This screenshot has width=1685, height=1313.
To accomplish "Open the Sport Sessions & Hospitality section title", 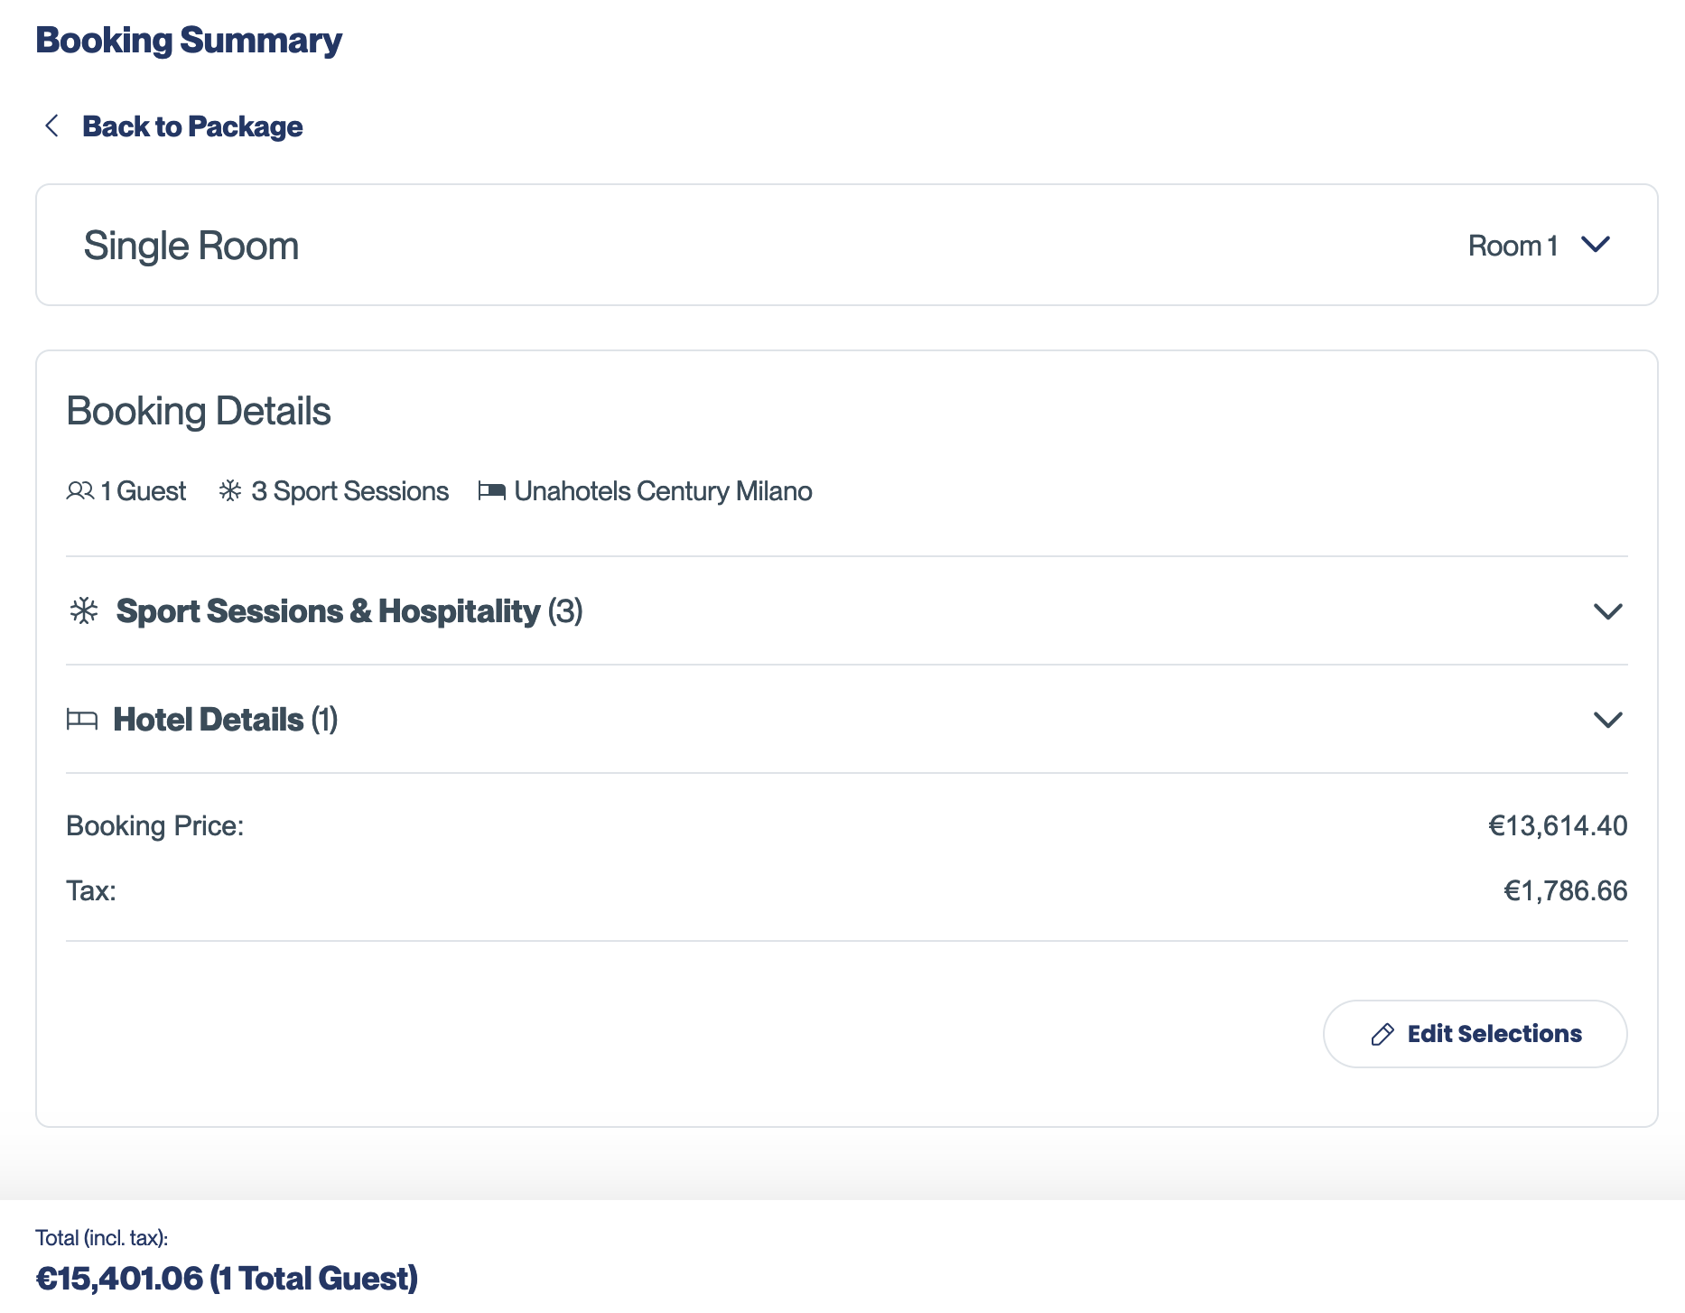I will (x=349, y=611).
